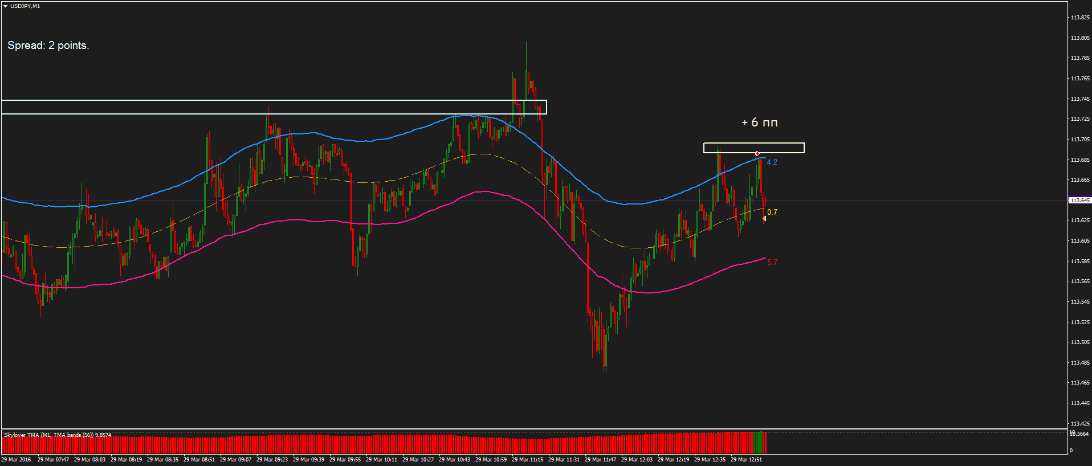Click the '29 Mar 08:35' time label

point(162,460)
